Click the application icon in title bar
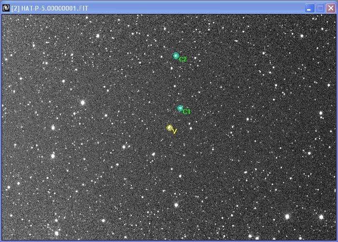The height and width of the screenshot is (242, 338). tap(6, 8)
